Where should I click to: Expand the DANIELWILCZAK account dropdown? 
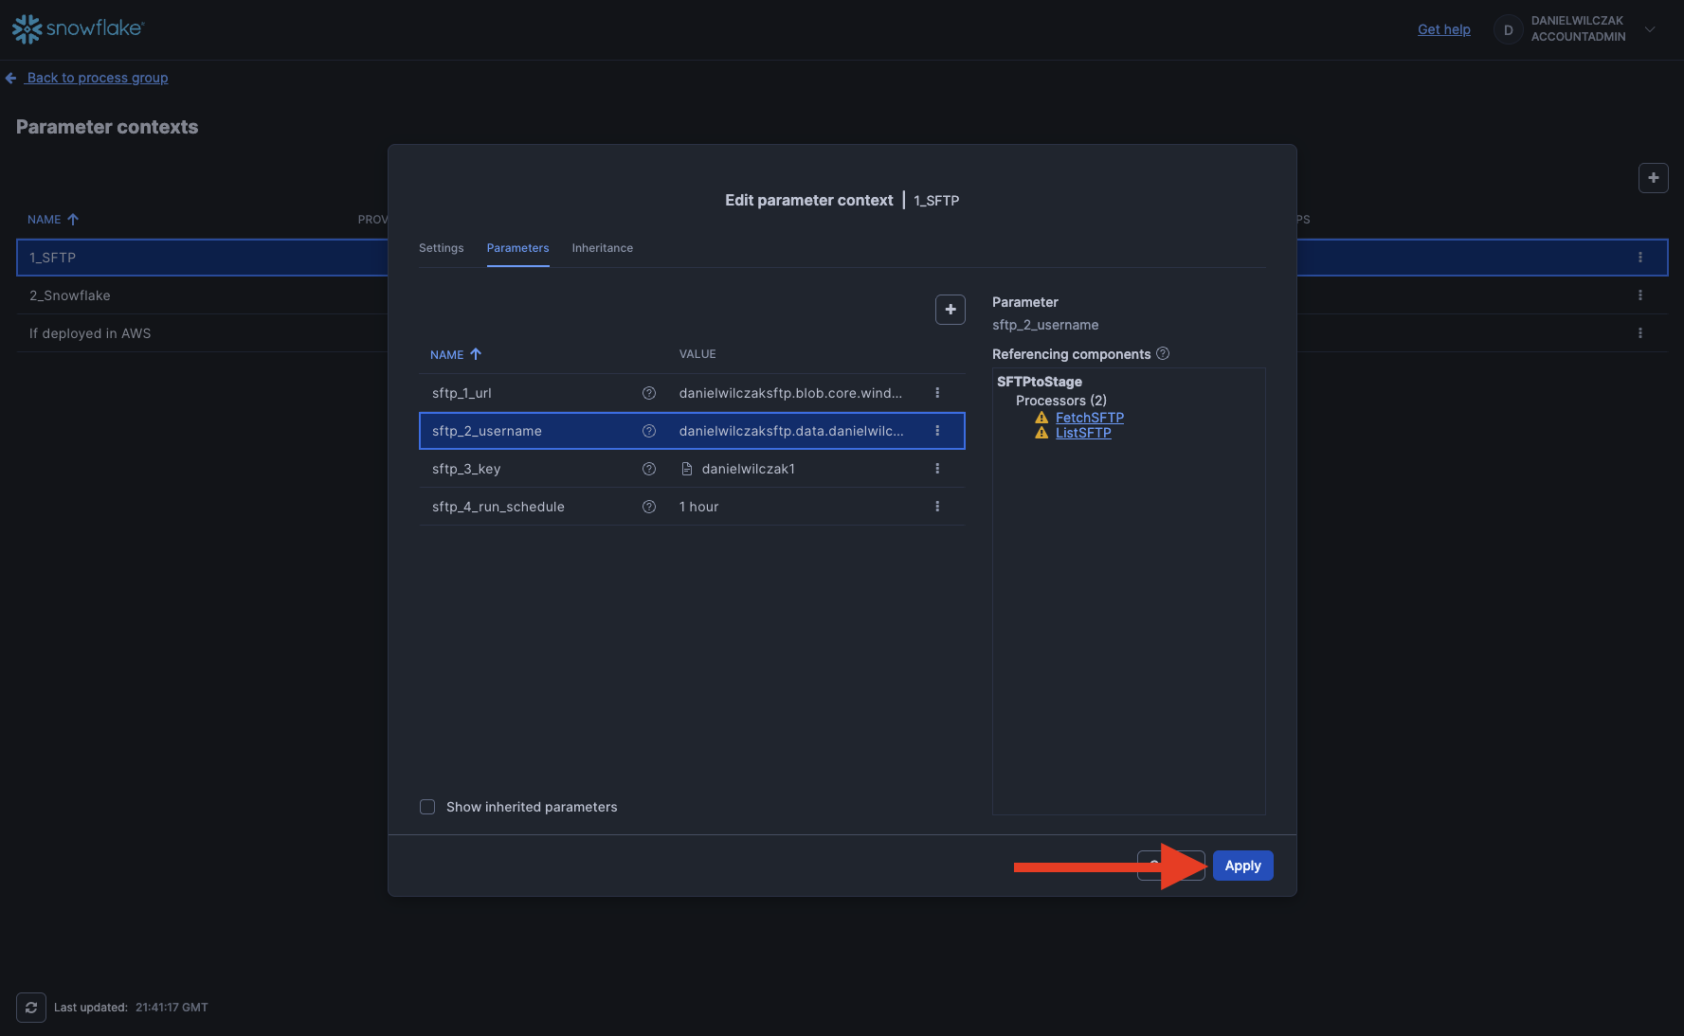tap(1650, 29)
